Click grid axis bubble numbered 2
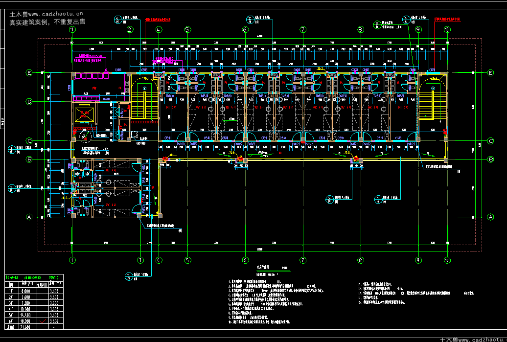Screen dimensions: 507x342 130,29
